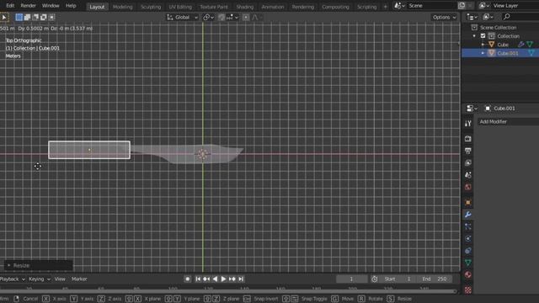Add a new workspace with plus icon
Viewport: 539px width, 303px height.
(x=385, y=7)
